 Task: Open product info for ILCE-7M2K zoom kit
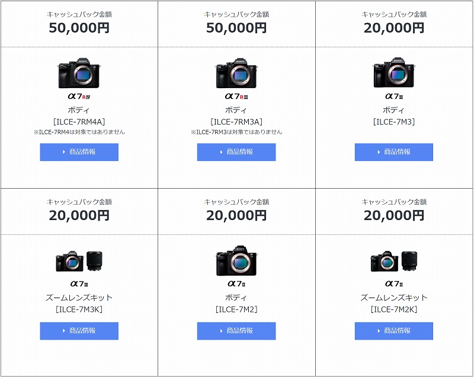tap(394, 331)
